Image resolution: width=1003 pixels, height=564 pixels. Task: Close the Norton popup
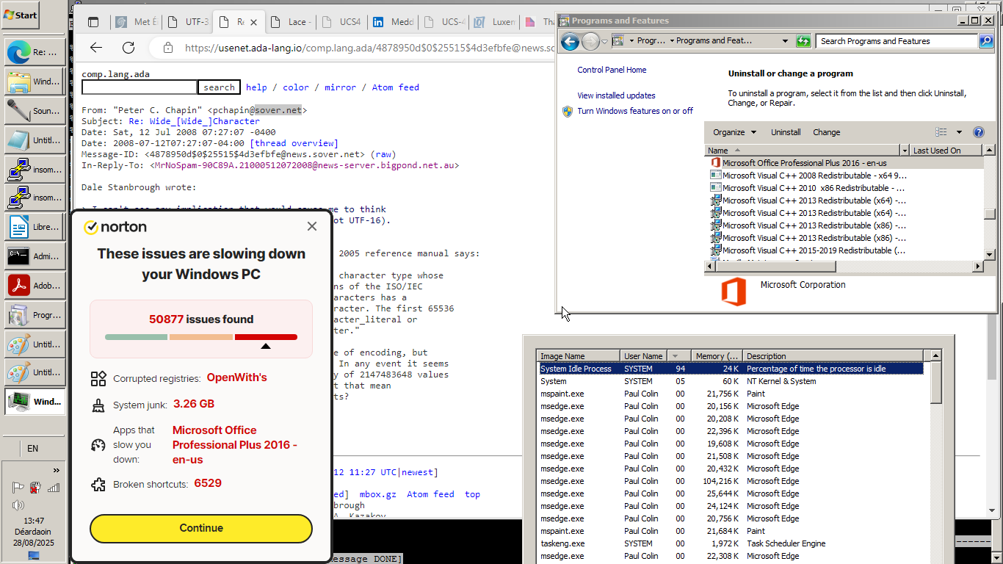312,226
